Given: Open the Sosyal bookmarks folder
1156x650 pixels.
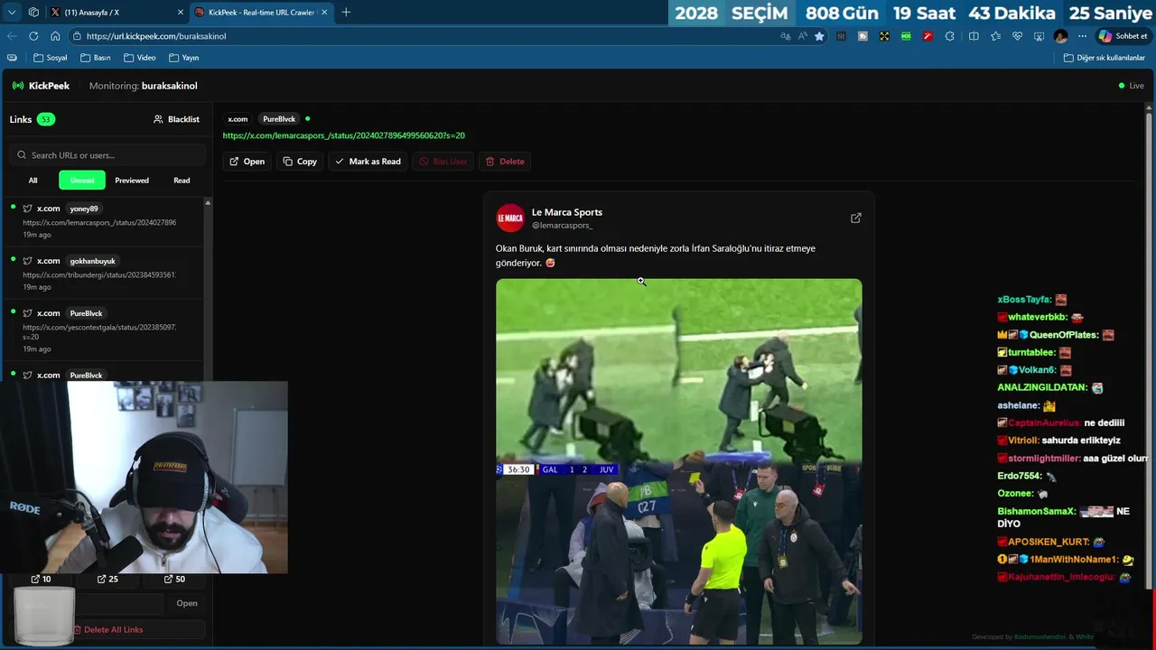Looking at the screenshot, I should (x=51, y=58).
